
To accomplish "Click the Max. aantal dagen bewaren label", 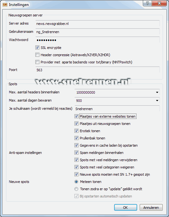I will (30, 100).
